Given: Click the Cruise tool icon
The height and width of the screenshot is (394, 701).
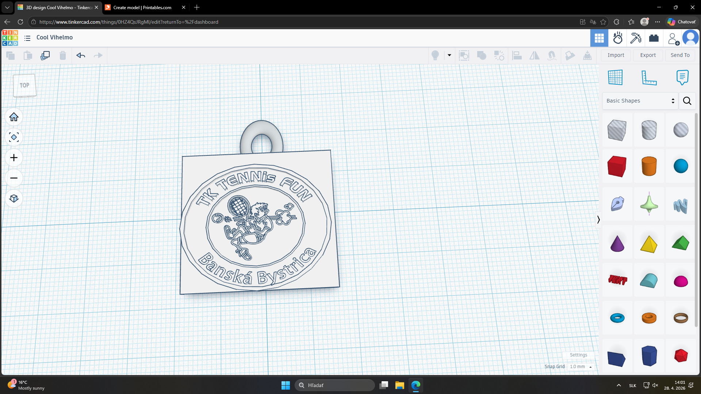Looking at the screenshot, I should tap(552, 55).
